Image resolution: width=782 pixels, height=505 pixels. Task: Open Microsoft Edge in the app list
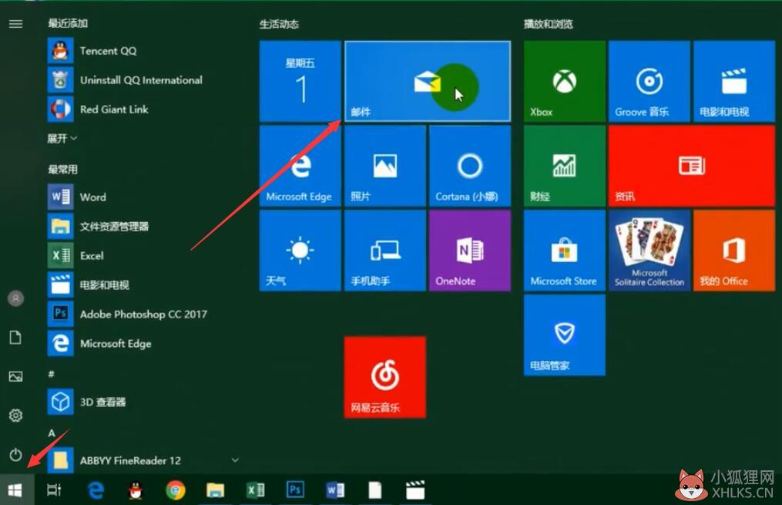point(142,343)
